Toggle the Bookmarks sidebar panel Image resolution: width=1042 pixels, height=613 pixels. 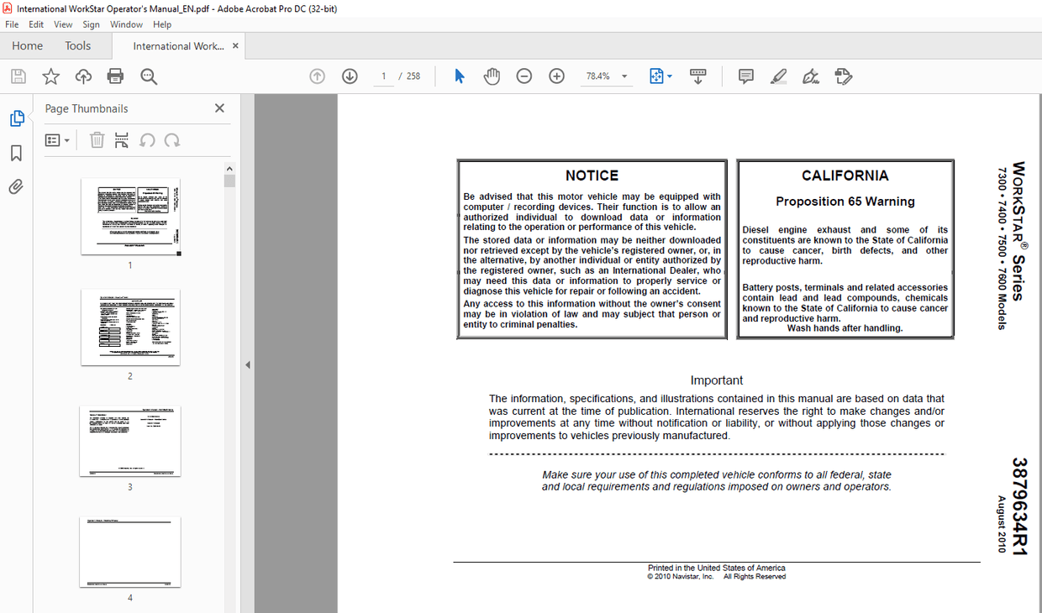coord(17,153)
